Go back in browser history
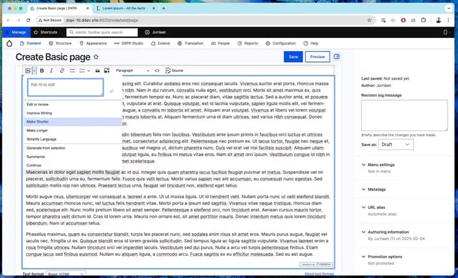Viewport: 458px width, 278px height. 8,20
